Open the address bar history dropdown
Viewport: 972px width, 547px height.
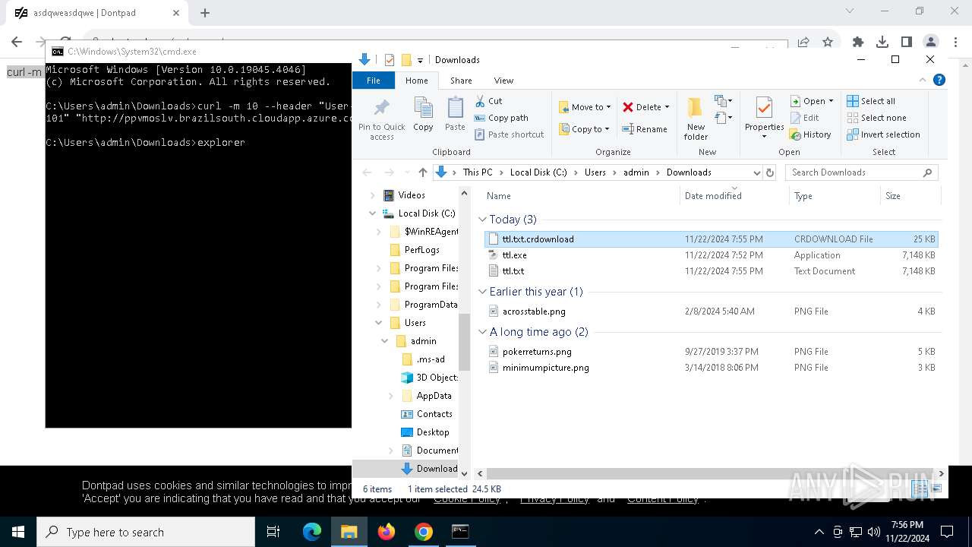[x=756, y=172]
